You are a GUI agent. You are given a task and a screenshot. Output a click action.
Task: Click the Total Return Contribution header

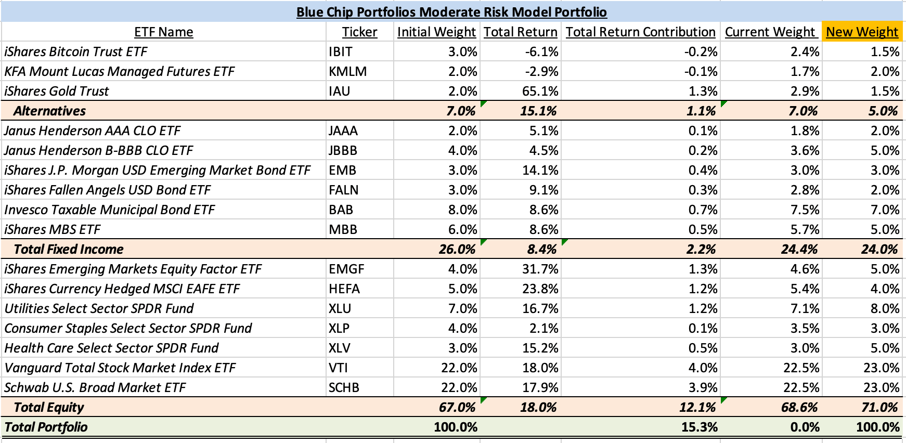pos(640,32)
